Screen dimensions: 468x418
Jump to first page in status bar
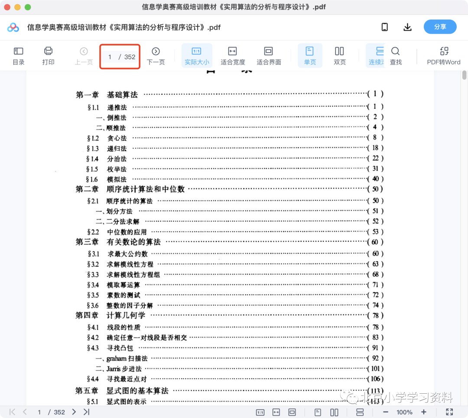click(12, 412)
